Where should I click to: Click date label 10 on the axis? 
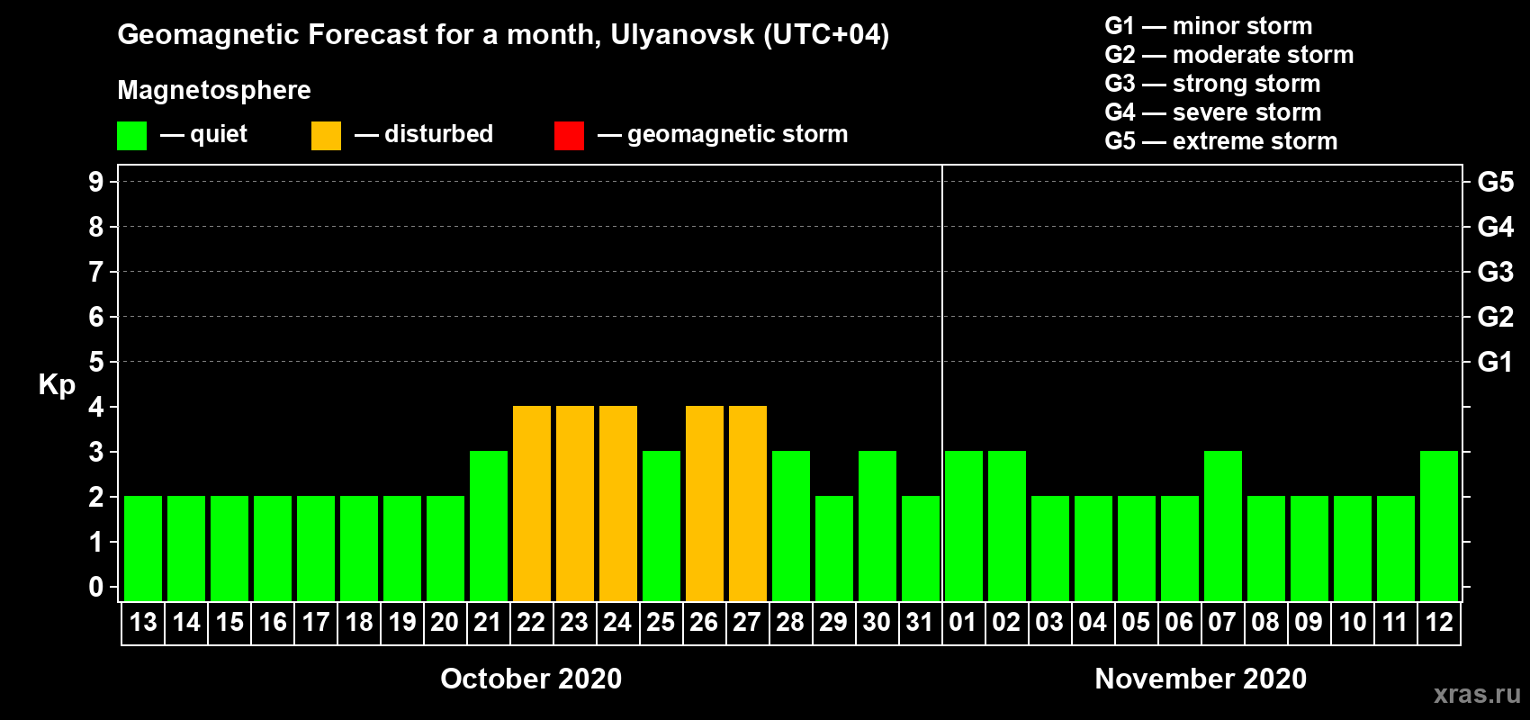pos(1353,622)
